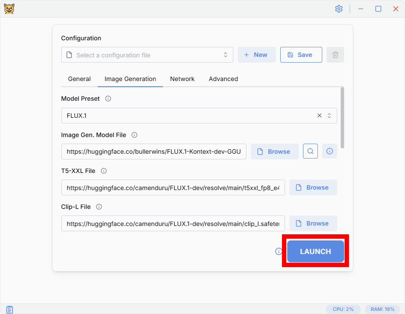The width and height of the screenshot is (405, 314).
Task: Click the delete configuration trash icon
Action: click(335, 55)
